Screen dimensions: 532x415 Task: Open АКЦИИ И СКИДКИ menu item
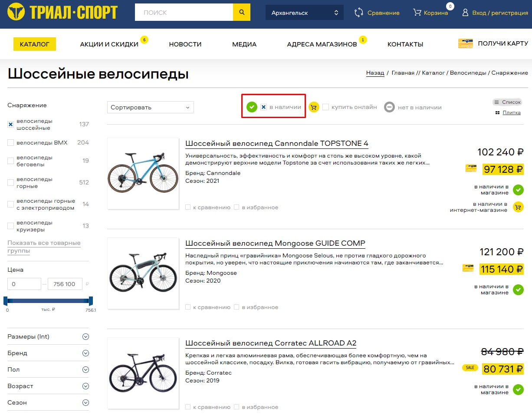pyautogui.click(x=109, y=44)
